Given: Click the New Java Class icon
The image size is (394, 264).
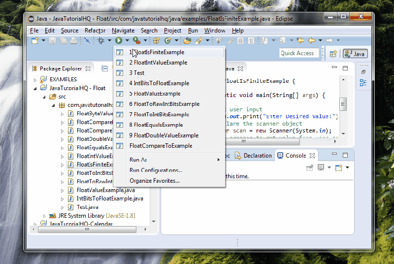Looking at the screenshot, I should point(167,40).
